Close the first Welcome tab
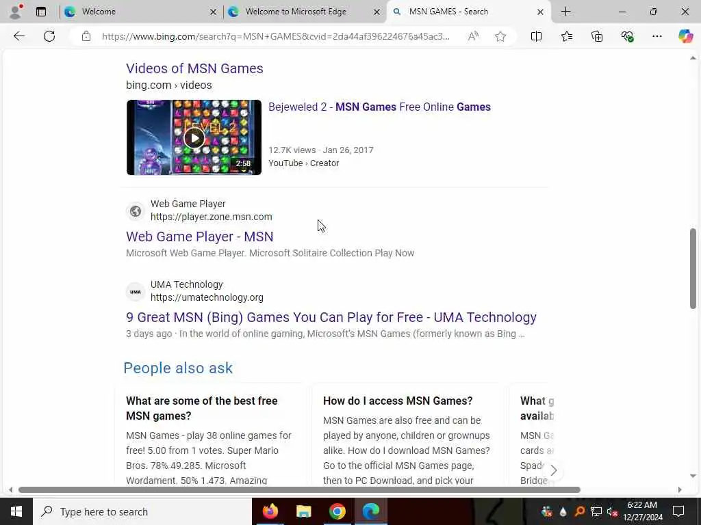This screenshot has height=525, width=701. 214,12
